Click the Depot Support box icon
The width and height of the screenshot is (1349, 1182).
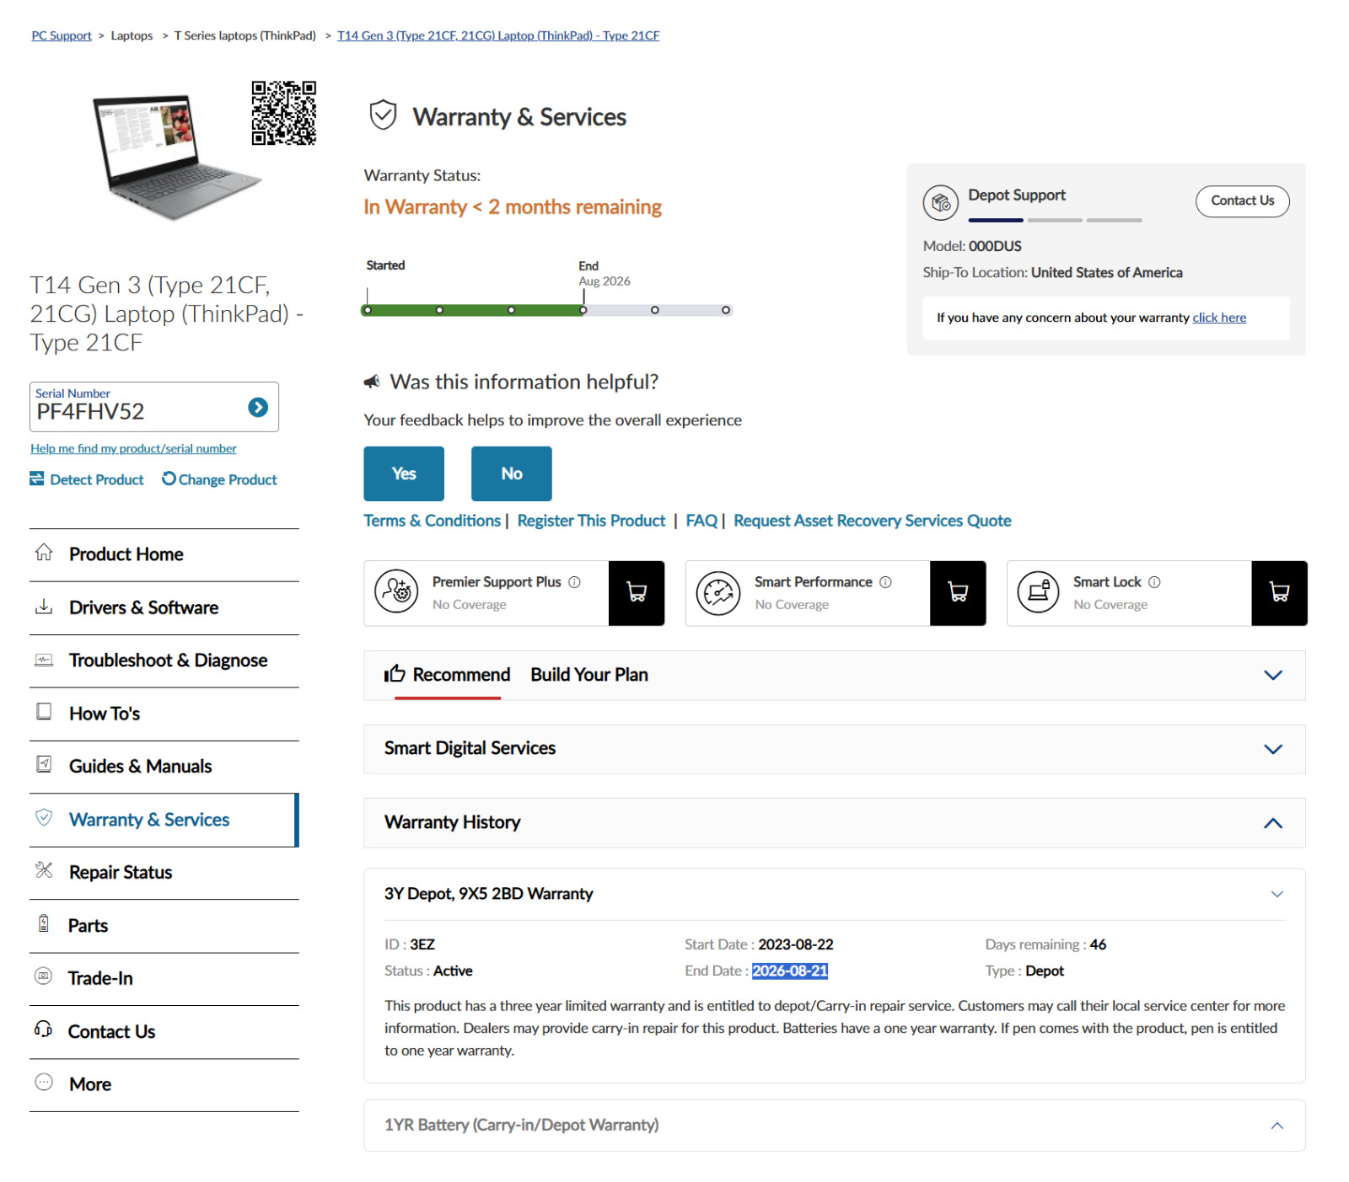(940, 202)
